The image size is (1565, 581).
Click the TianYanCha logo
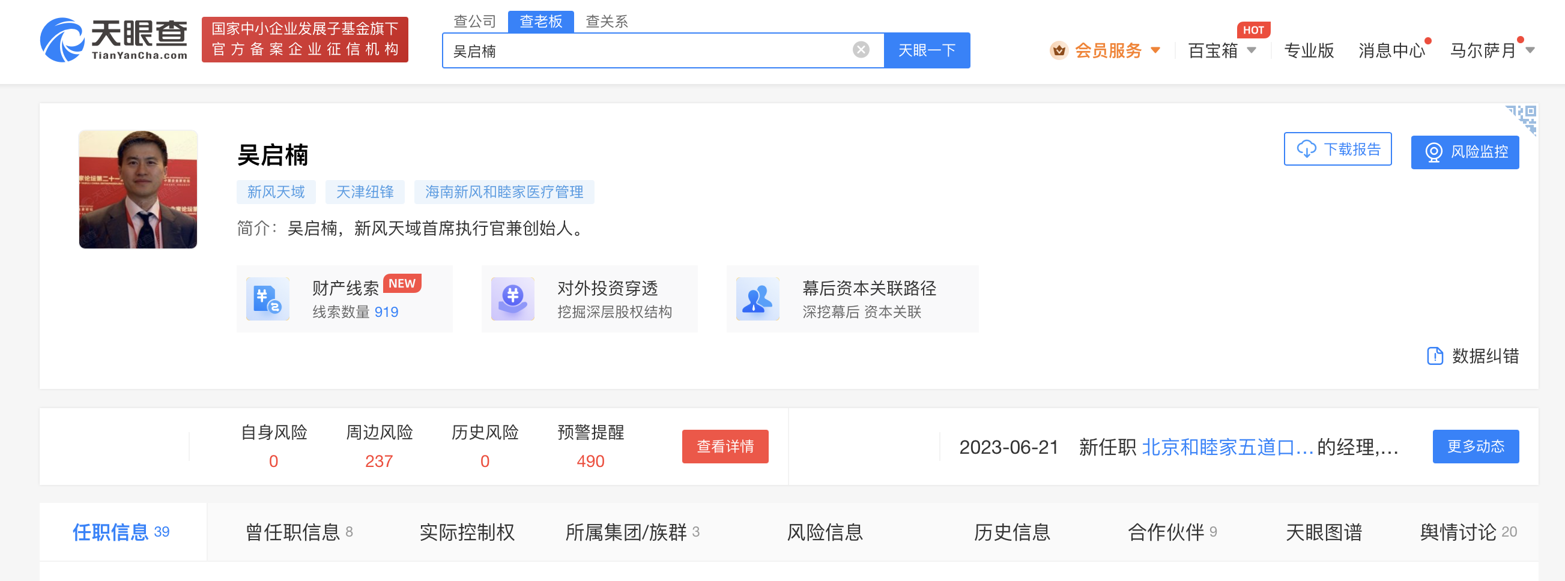point(114,40)
